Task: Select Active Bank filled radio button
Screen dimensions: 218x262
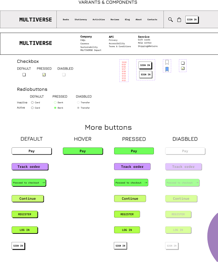Action: pyautogui.click(x=55, y=108)
